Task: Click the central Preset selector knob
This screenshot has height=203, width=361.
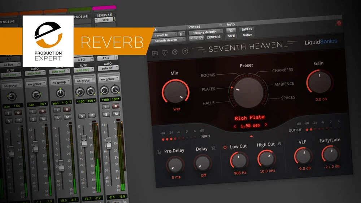Action: coord(248,92)
